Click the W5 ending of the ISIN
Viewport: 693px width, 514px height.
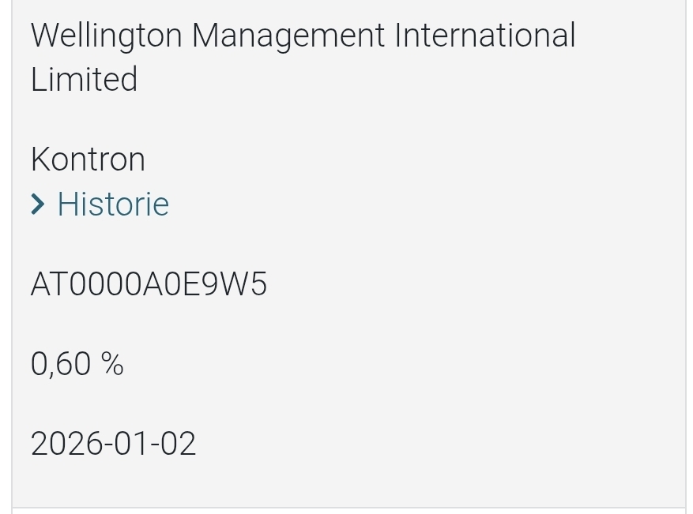coord(246,284)
